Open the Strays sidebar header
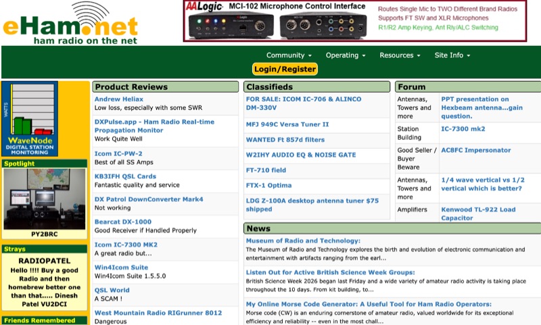Image resolution: width=541 pixels, height=325 pixels. (45, 249)
